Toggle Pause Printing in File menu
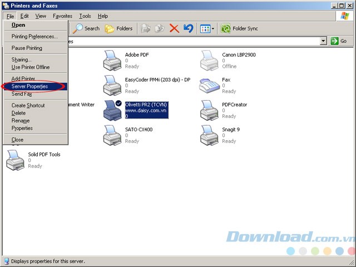Screen dimensions: 356x267 (x=27, y=48)
